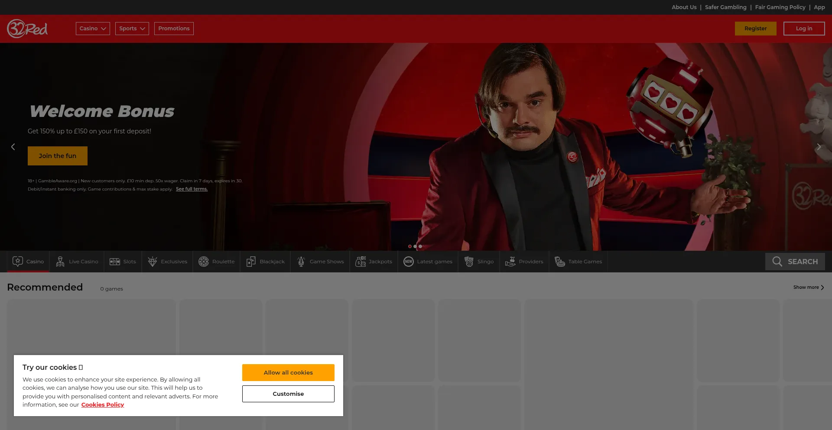Click the 32Red logo
The image size is (832, 430).
[27, 29]
